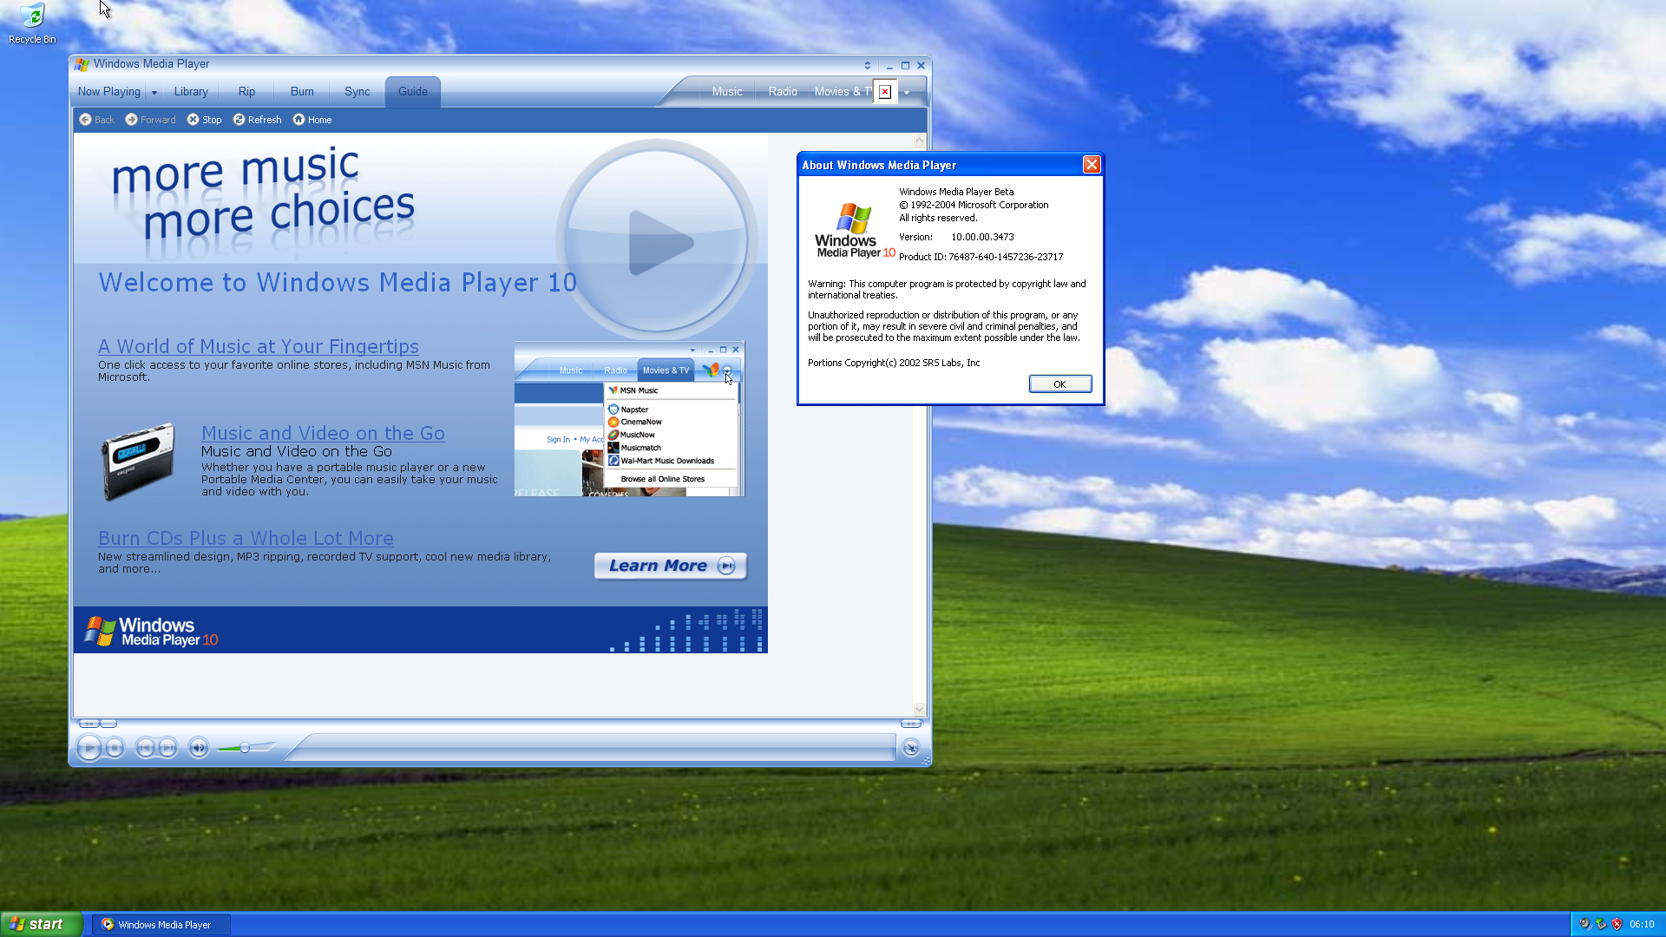The height and width of the screenshot is (937, 1666).
Task: Click the taskbar clock showing 06:10
Action: point(1642,924)
